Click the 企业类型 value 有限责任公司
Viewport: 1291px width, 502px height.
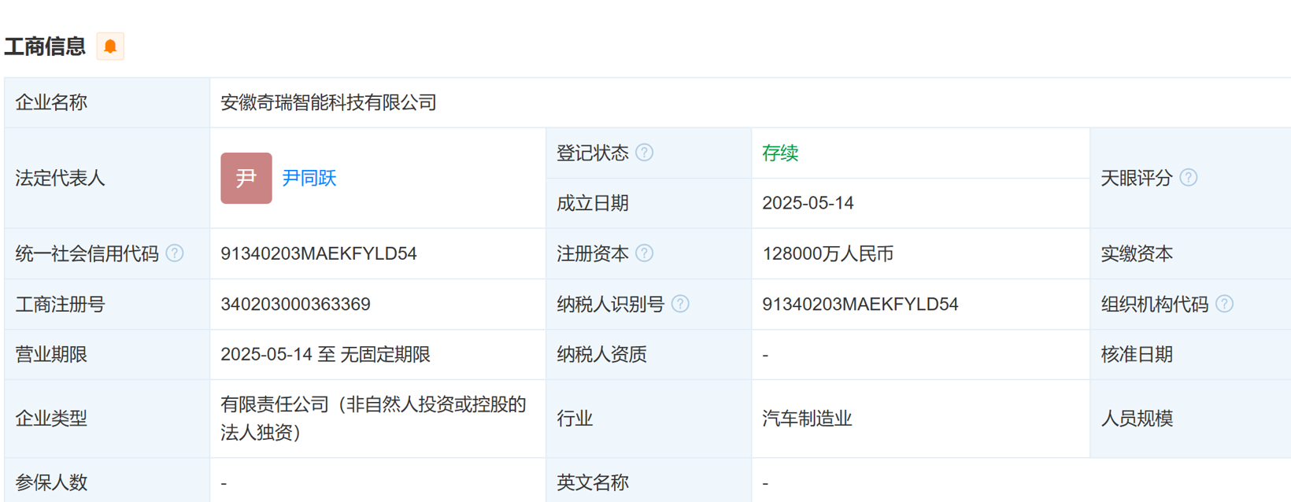click(372, 418)
